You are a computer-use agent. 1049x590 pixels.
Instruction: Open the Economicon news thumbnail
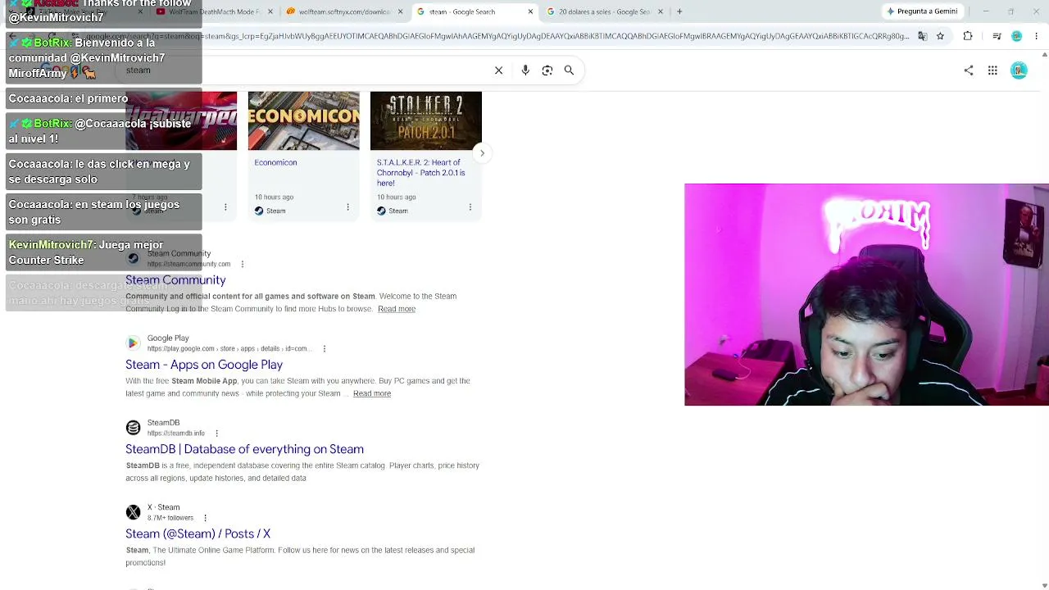(303, 120)
